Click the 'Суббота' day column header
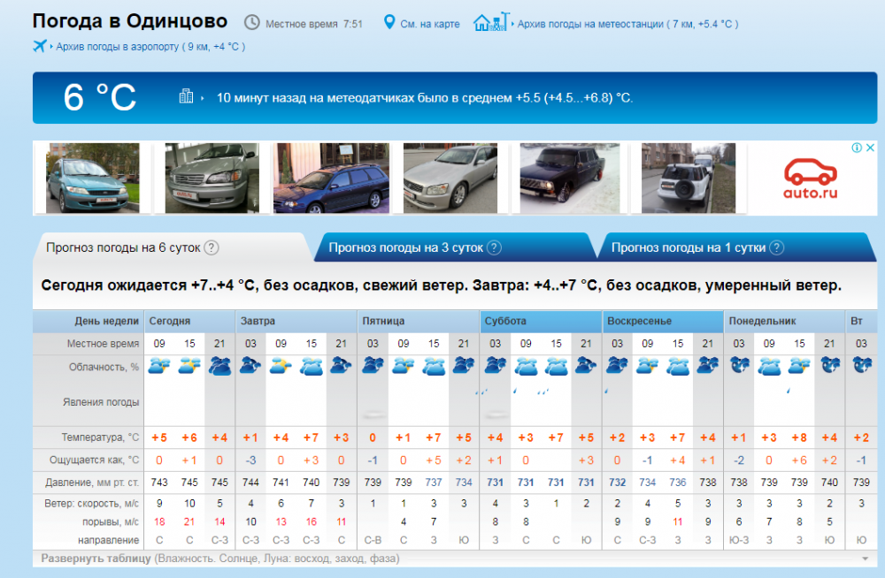885x578 pixels. [505, 321]
